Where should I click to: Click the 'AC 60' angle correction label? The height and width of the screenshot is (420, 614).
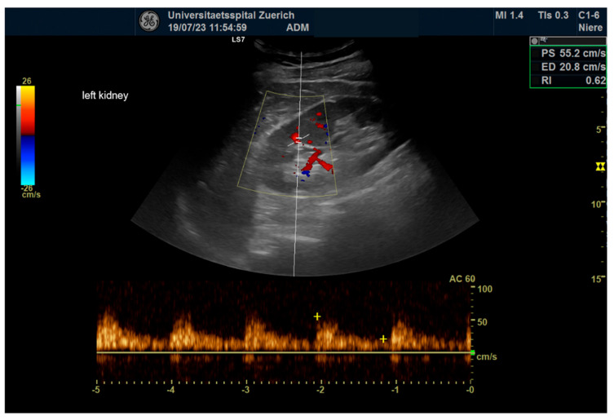[x=462, y=279]
